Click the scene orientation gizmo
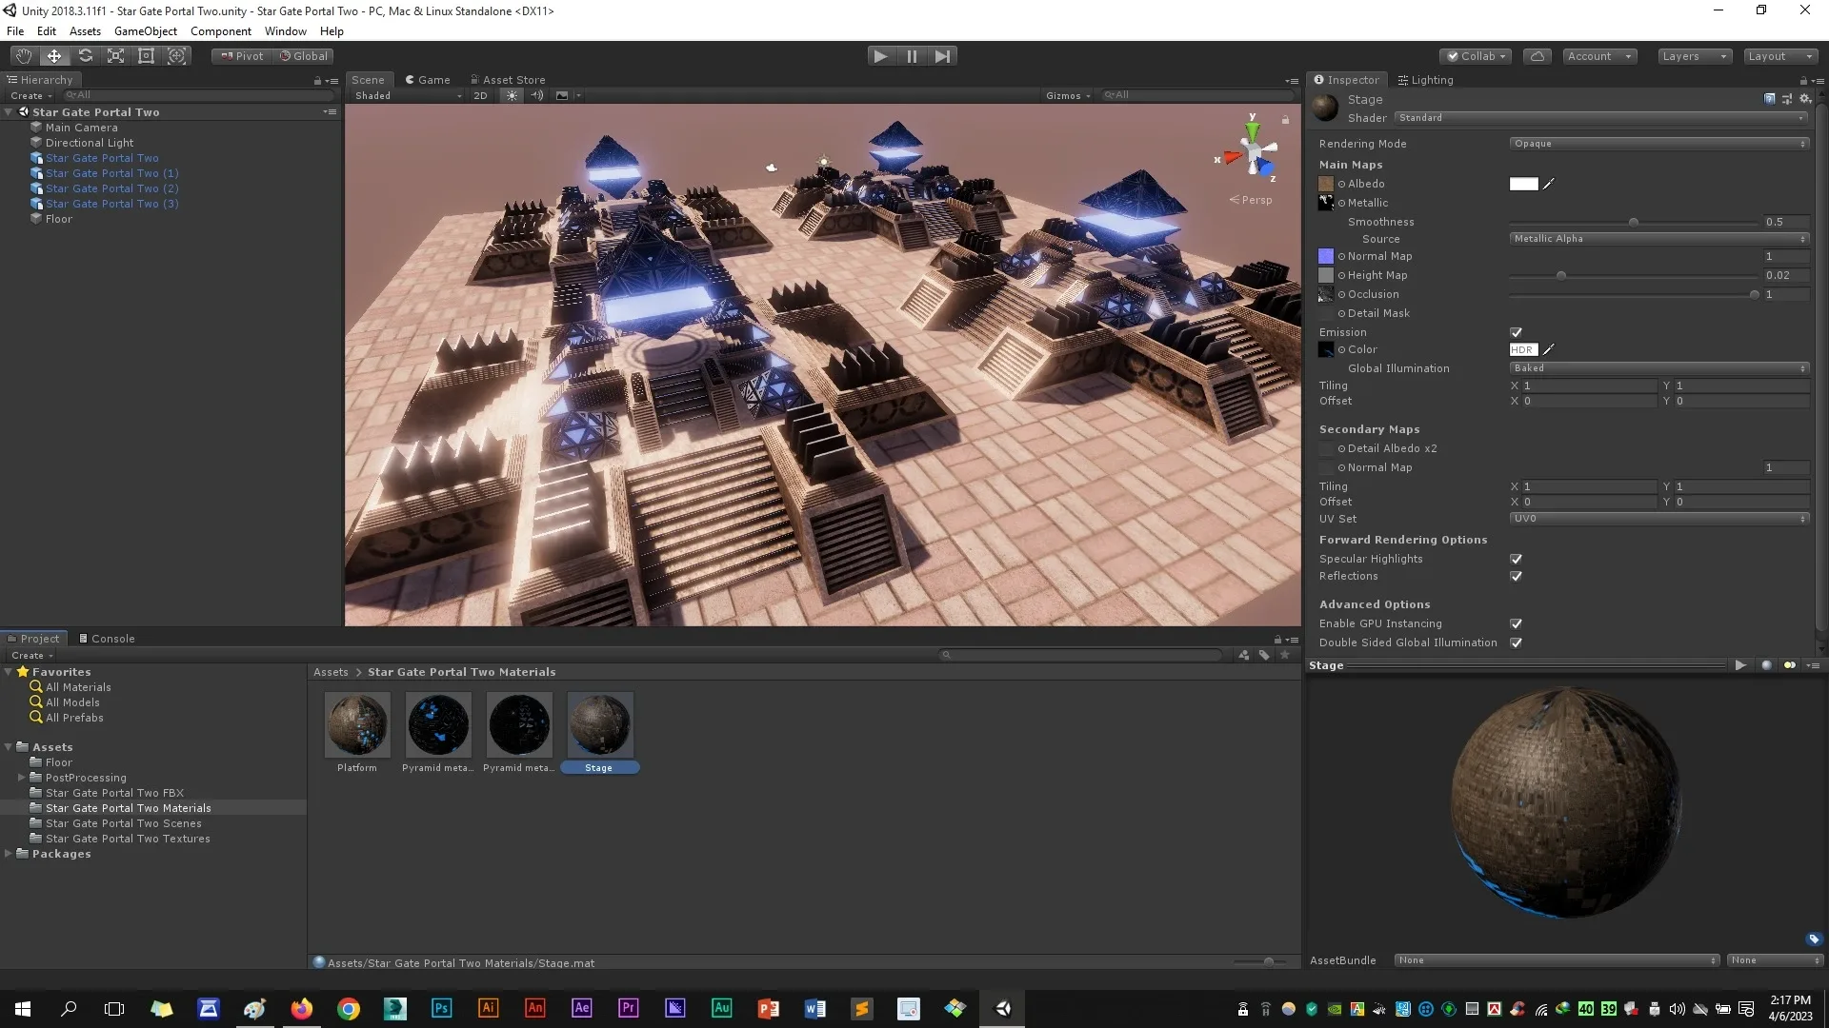Viewport: 1829px width, 1028px height. tap(1252, 150)
